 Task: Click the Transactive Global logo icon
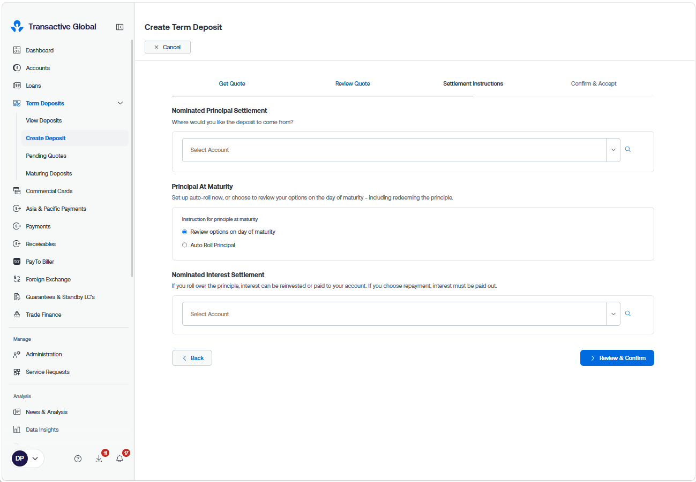(x=17, y=26)
